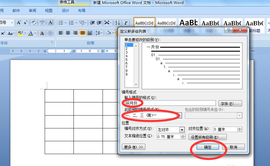Image resolution: width=270 pixels, height=166 pixels.
Task: Click the level list scroll-down arrow
Action: 136,85
